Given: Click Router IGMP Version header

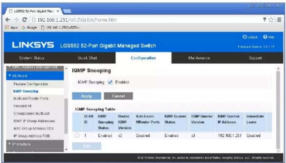Looking at the screenshot, I should [x=125, y=122].
